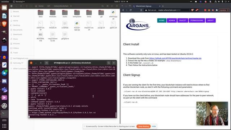Open Software Updater from the dock

pyautogui.click(x=4, y=106)
